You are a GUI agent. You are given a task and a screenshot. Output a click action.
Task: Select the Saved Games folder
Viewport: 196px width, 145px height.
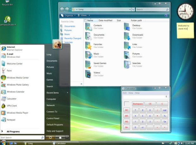96,65
